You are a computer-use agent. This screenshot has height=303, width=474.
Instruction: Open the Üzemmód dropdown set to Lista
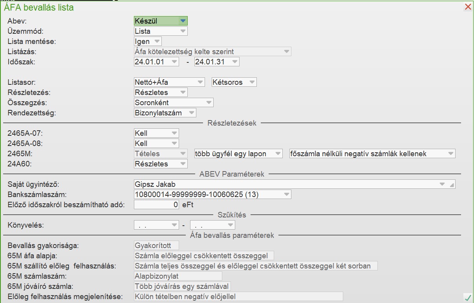pyautogui.click(x=161, y=31)
